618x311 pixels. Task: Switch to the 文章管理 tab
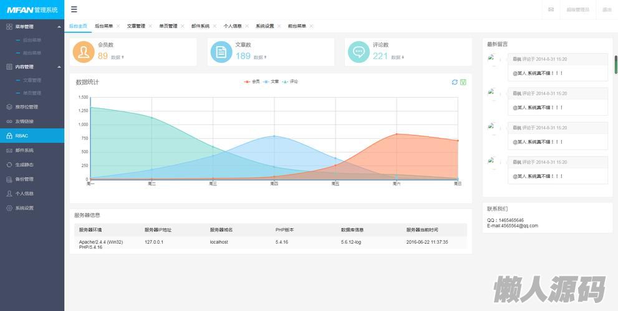click(x=136, y=26)
